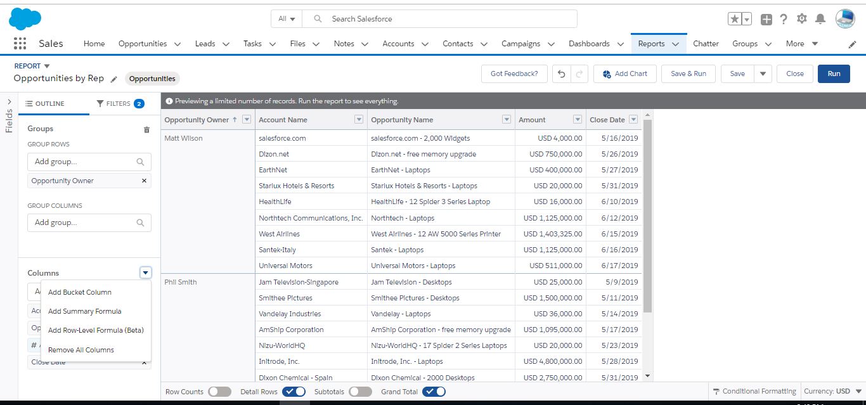
Task: Select Add Summary Formula from the menu
Action: [x=84, y=311]
